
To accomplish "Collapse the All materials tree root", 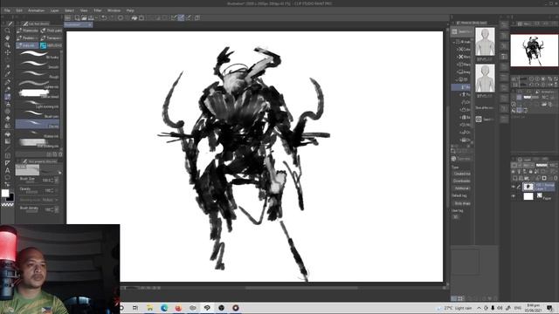I will [454, 42].
